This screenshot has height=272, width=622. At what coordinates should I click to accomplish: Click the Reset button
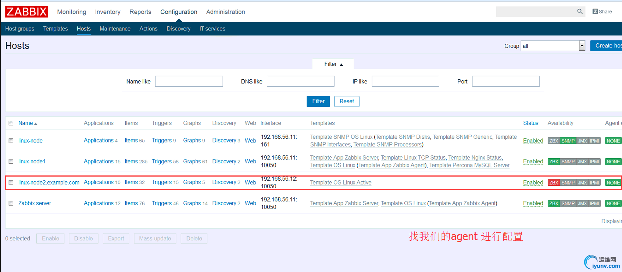[347, 101]
